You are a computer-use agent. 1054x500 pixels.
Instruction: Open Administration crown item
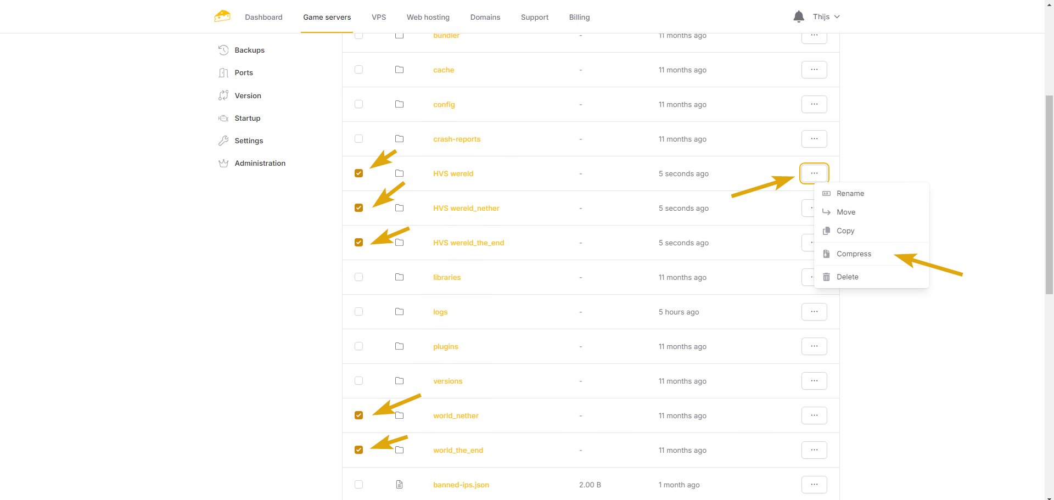click(260, 163)
